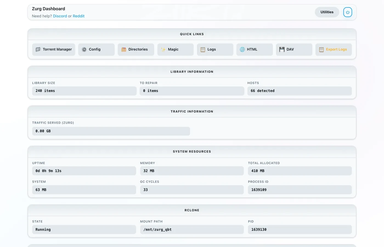
Task: Select the rclone state value Running
Action: (84, 229)
